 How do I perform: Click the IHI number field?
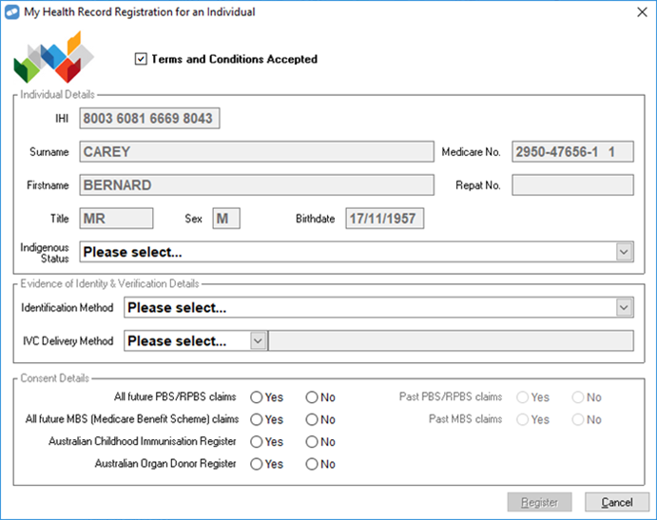point(150,119)
